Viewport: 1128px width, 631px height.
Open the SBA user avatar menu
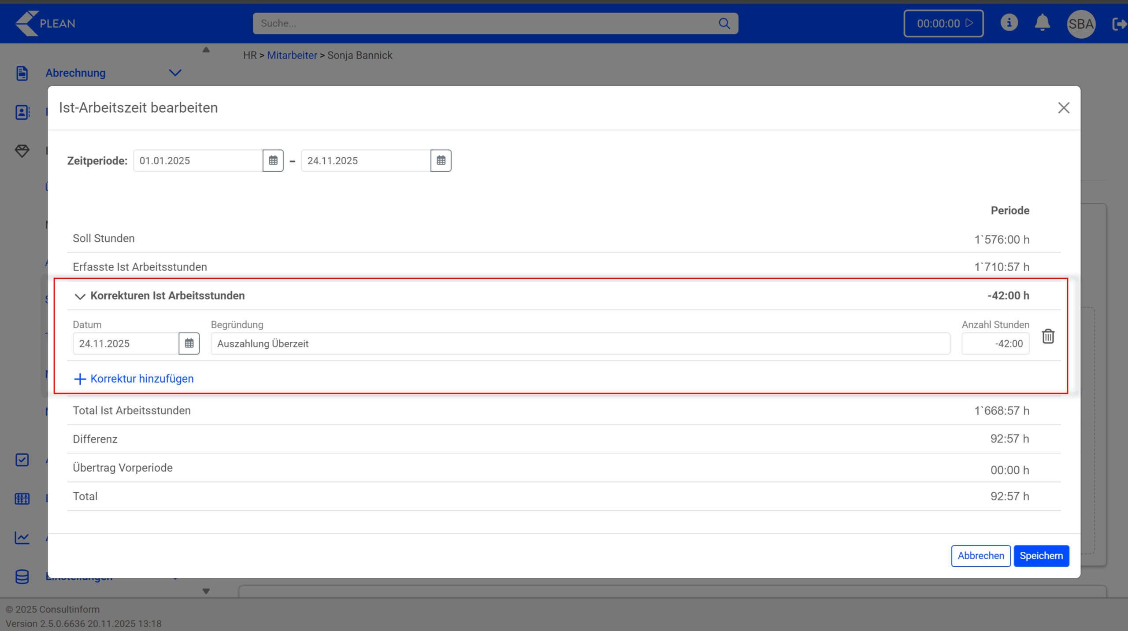tap(1080, 24)
